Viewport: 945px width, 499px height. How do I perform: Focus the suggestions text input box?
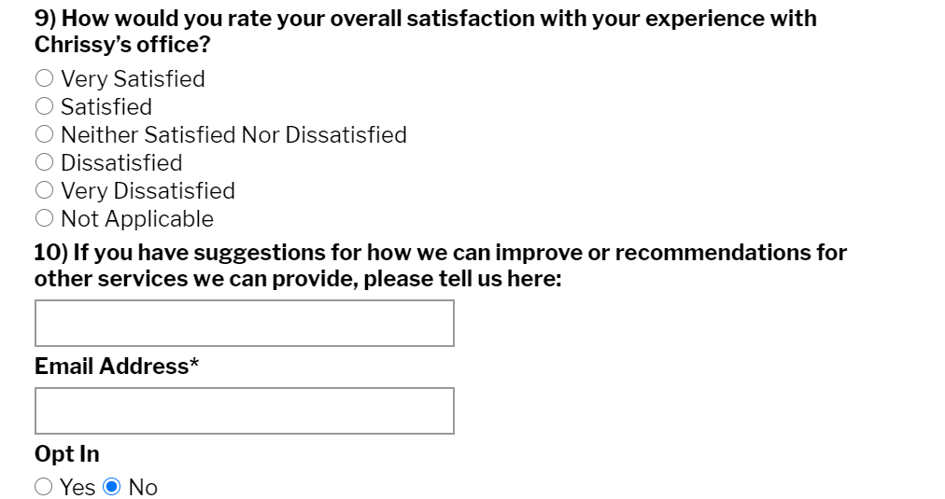pyautogui.click(x=244, y=324)
